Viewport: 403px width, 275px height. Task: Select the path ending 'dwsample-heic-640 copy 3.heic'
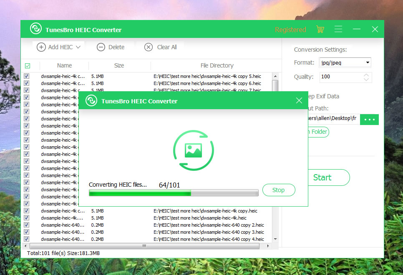pyautogui.click(x=209, y=232)
